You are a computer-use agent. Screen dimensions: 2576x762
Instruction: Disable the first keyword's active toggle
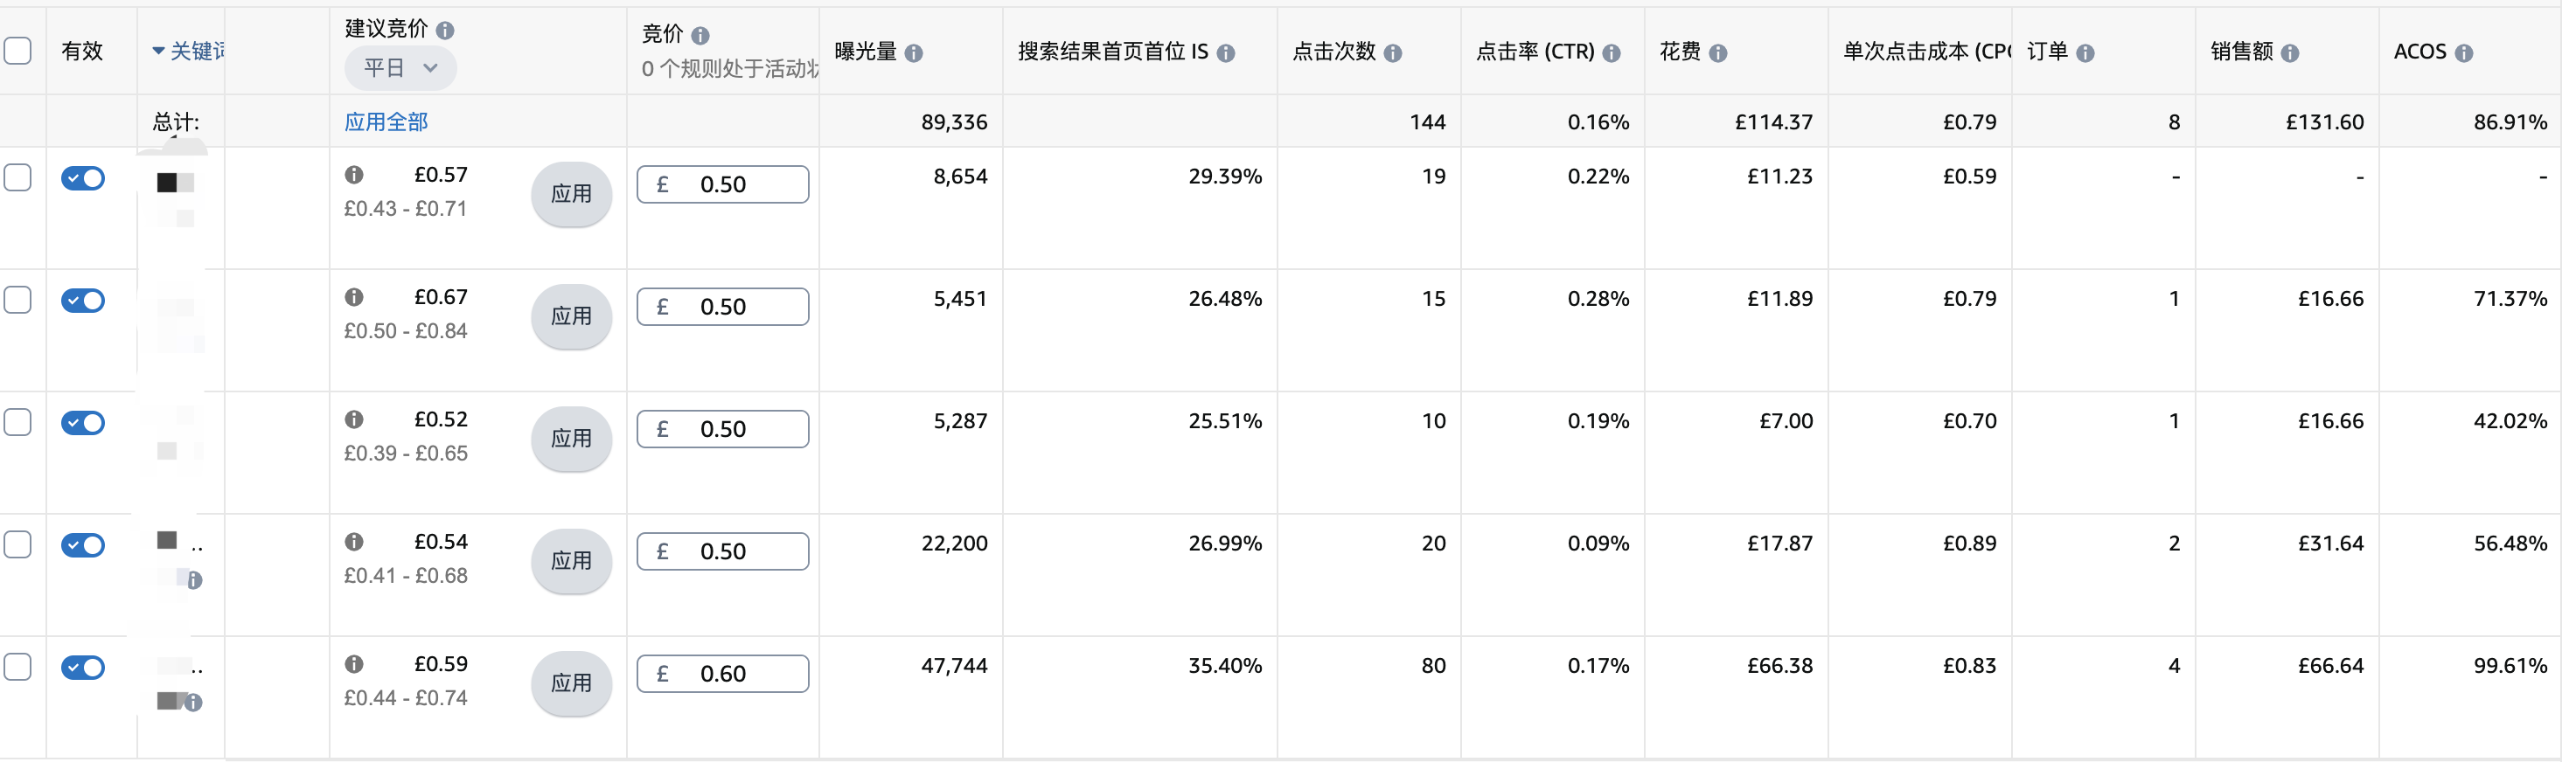click(x=83, y=178)
